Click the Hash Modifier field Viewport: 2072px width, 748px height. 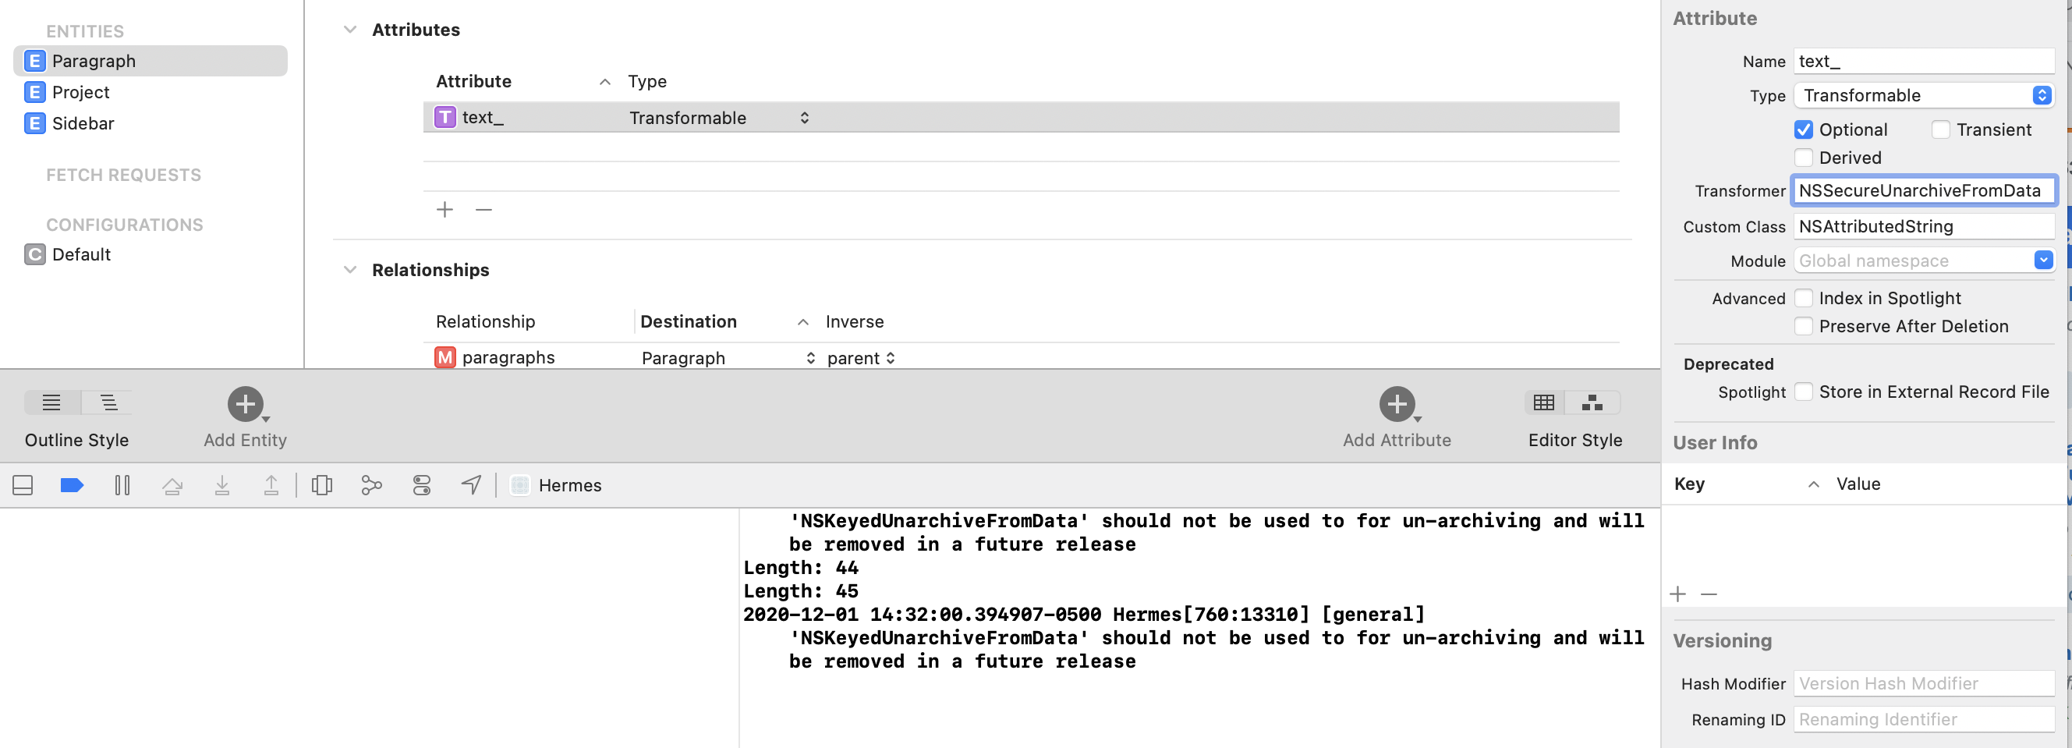[1923, 685]
